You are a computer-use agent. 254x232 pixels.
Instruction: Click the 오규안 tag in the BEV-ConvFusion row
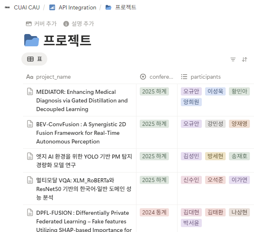click(191, 124)
